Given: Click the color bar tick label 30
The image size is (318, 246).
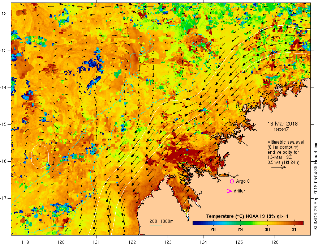Looking at the screenshot, I should pyautogui.click(x=267, y=230).
